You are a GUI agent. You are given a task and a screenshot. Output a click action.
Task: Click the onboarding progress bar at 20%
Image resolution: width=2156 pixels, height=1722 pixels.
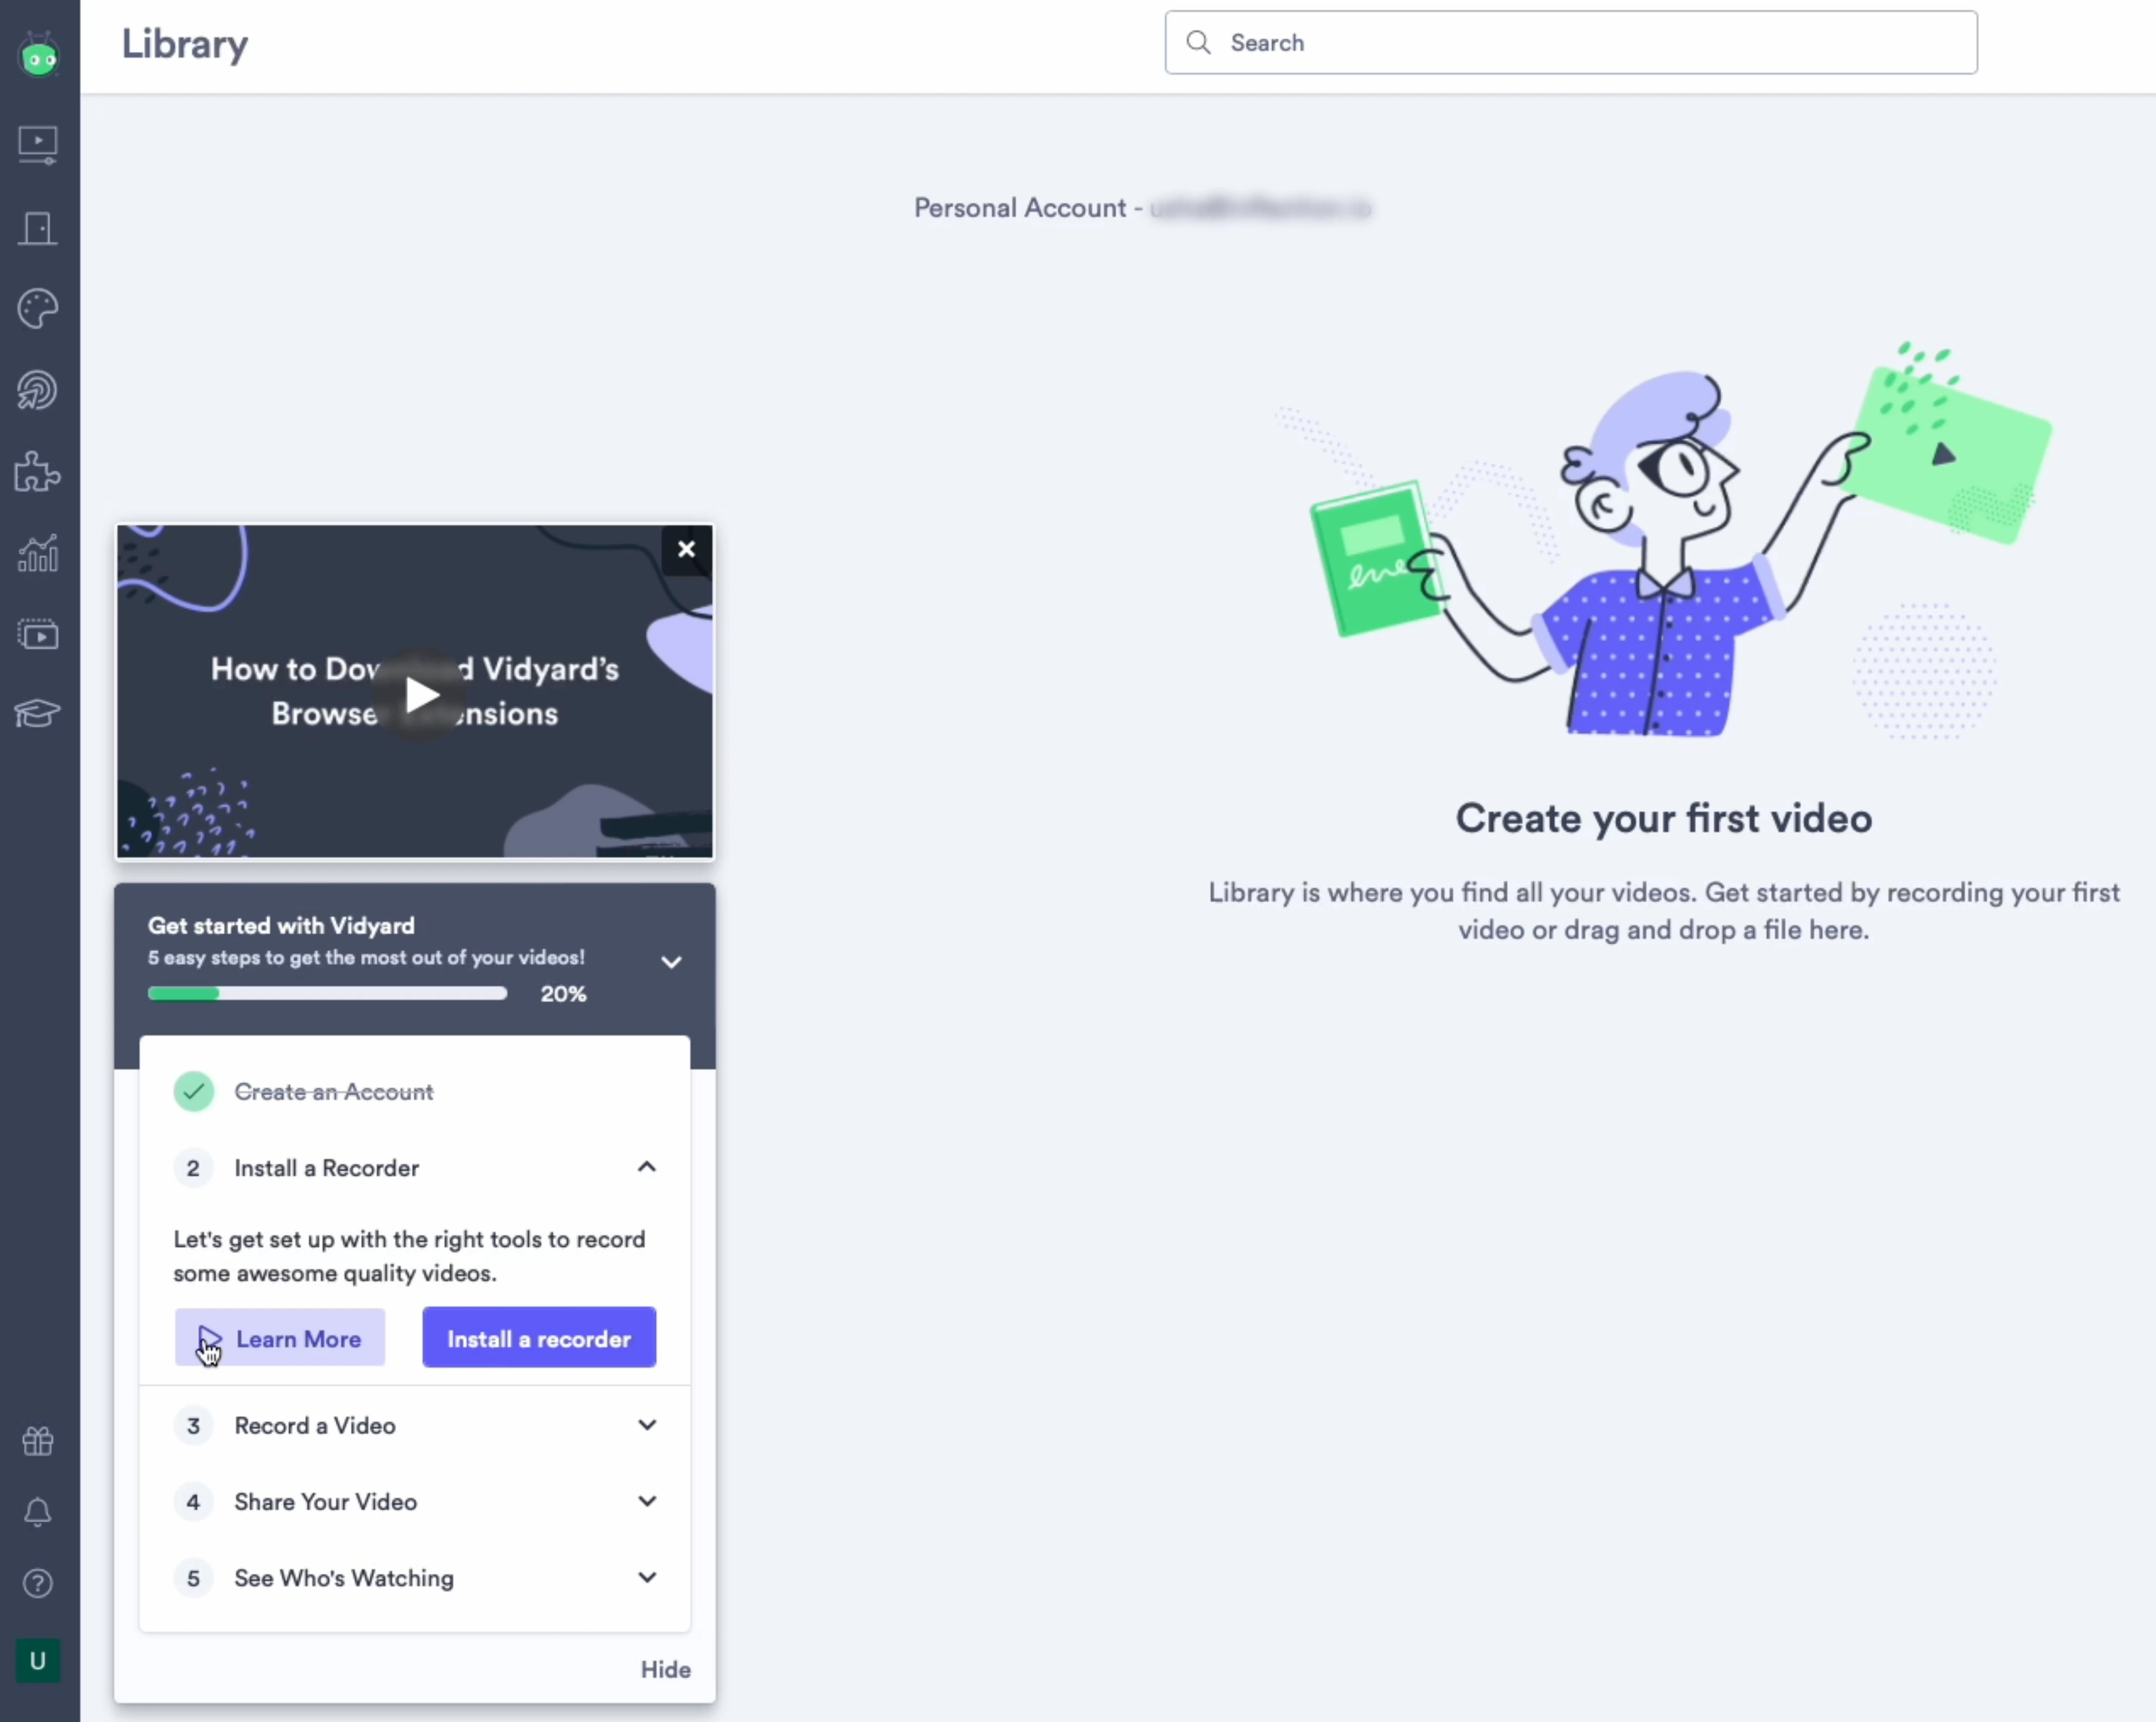(327, 993)
